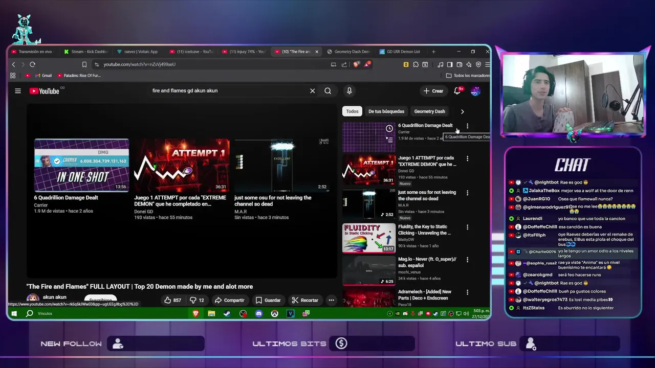The height and width of the screenshot is (368, 655).
Task: Open options menu for 'Juego 1 ATTEMPT' sidebar video
Action: tap(467, 158)
